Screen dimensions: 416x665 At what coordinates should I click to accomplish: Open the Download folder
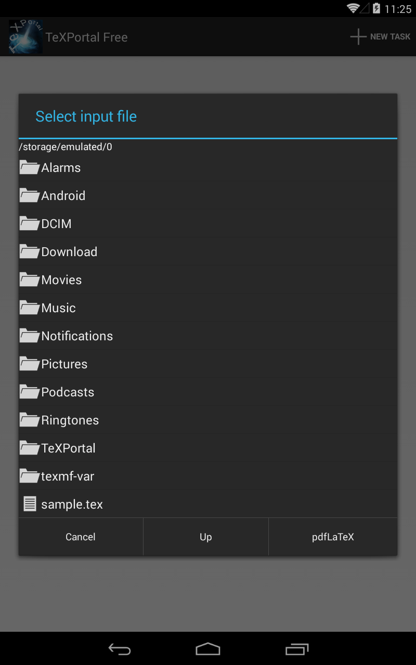click(69, 252)
